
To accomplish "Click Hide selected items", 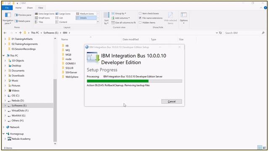I will point(170,18).
